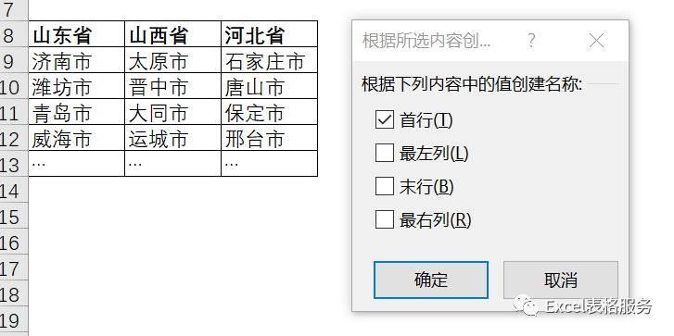Screen dimensions: 674x336
Task: Click row header number 16
Action: click(14, 242)
